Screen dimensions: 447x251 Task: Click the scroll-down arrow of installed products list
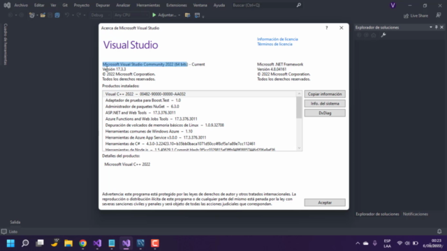(299, 148)
